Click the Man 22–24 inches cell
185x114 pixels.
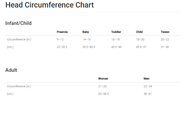point(148,86)
